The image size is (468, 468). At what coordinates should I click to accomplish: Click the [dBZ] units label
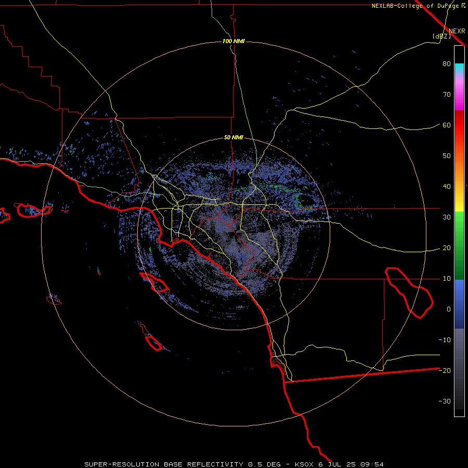441,36
